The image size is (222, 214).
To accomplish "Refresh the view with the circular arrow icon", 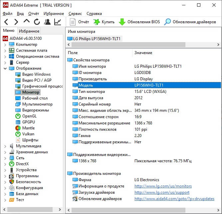I will click(x=37, y=22).
